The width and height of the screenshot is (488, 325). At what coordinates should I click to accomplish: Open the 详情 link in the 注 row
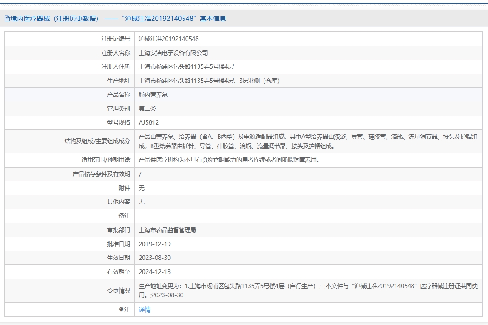tap(144, 310)
